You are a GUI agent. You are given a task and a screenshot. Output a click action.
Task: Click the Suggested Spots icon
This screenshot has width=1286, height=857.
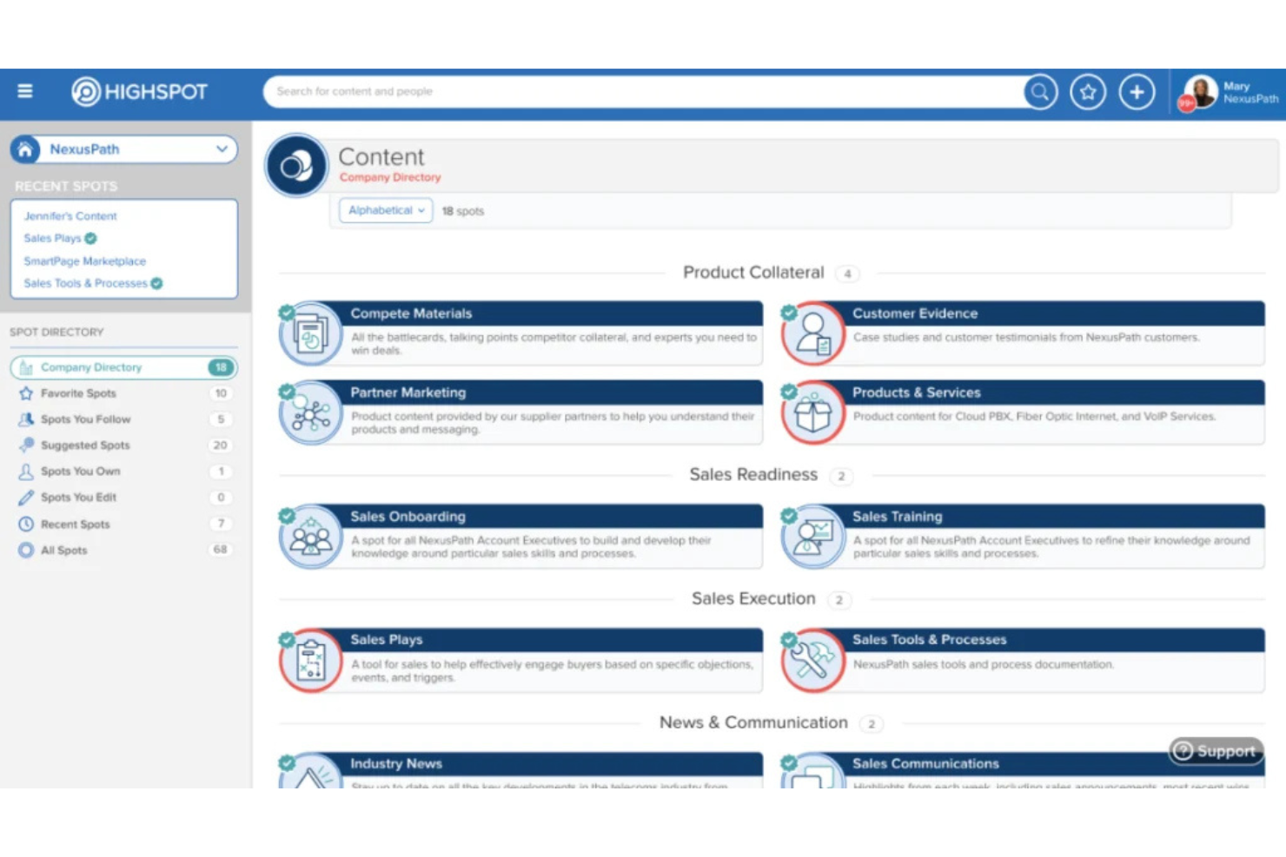pyautogui.click(x=26, y=445)
